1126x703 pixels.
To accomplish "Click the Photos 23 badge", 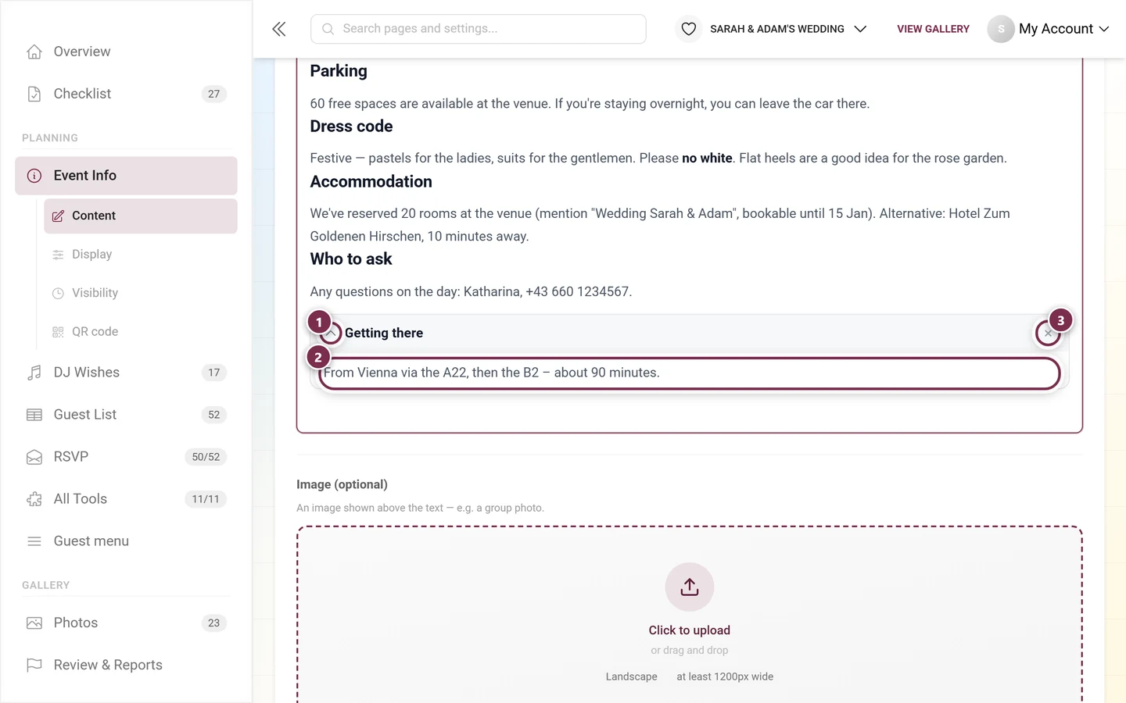I will click(214, 623).
